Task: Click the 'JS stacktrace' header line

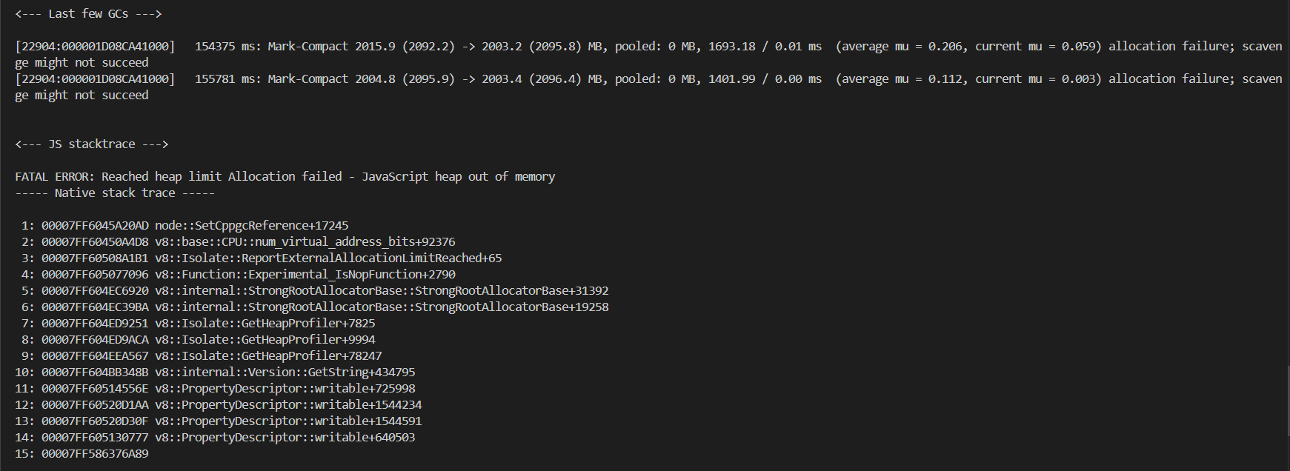Action: click(x=91, y=144)
